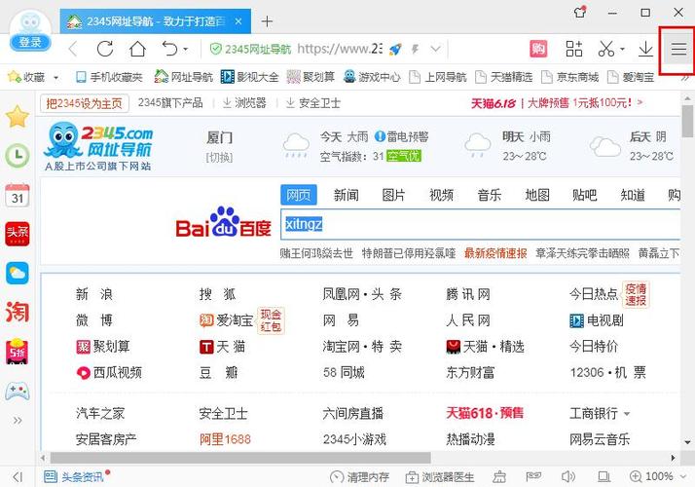695x487 pixels.
Task: Open the scissors tool dropdown arrow
Action: click(622, 50)
